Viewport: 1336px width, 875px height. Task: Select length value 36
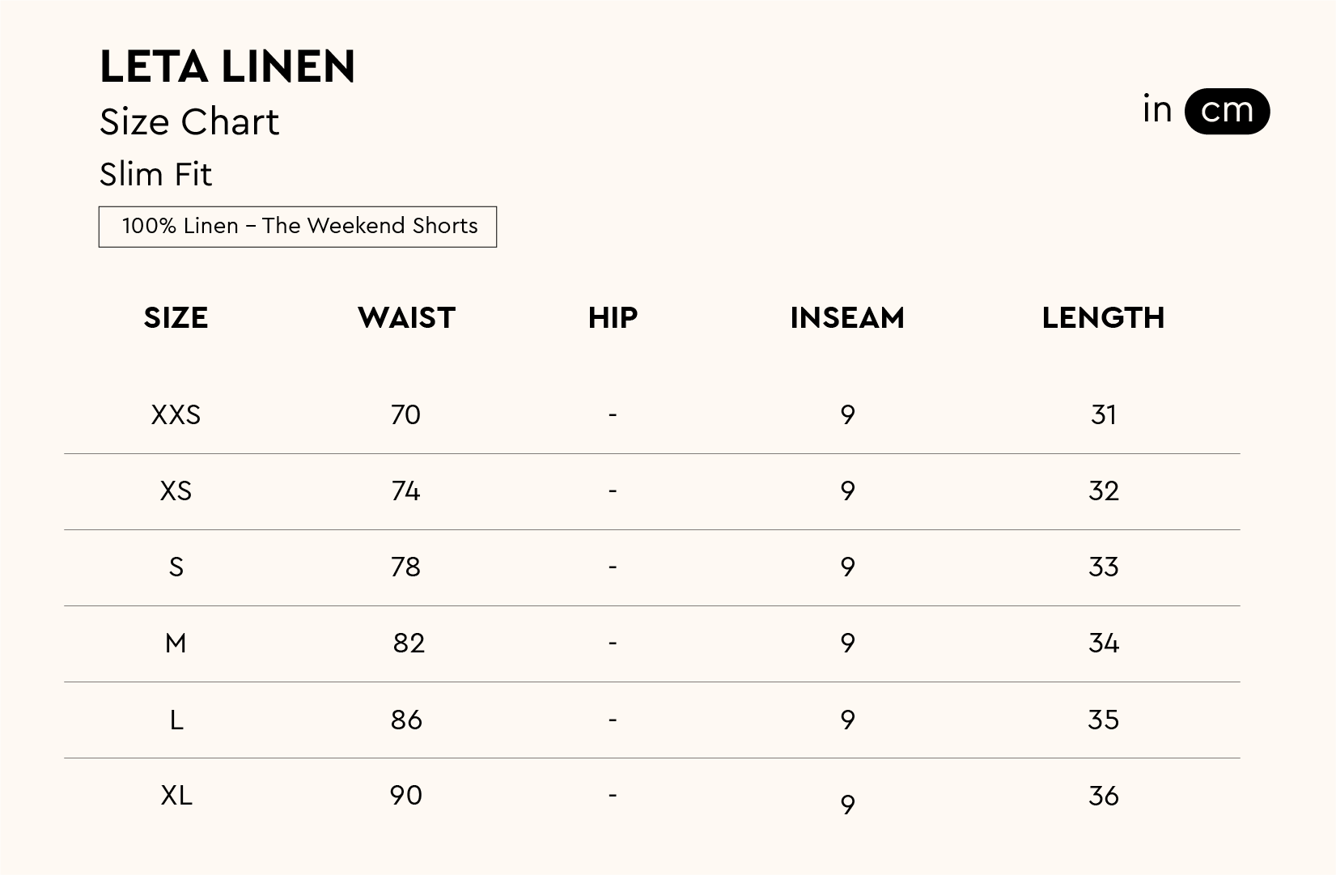pos(1103,796)
